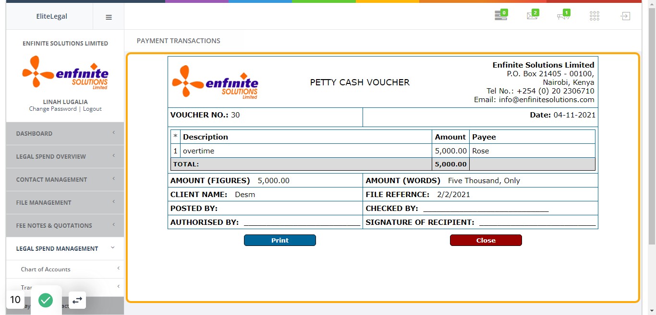This screenshot has height=315, width=656.
Task: Click the ENFINITE SOLUTIONS LIMITED sidebar heading
Action: [65, 43]
